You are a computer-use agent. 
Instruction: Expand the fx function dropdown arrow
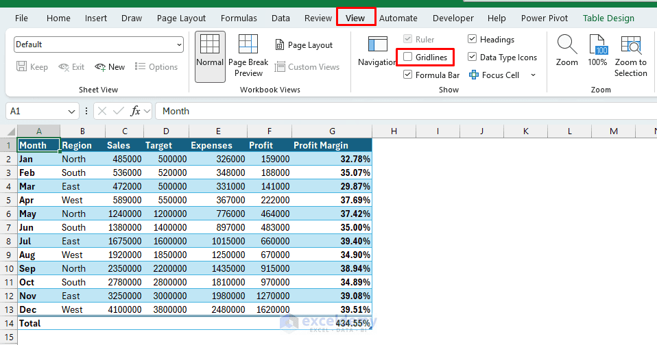pos(147,112)
